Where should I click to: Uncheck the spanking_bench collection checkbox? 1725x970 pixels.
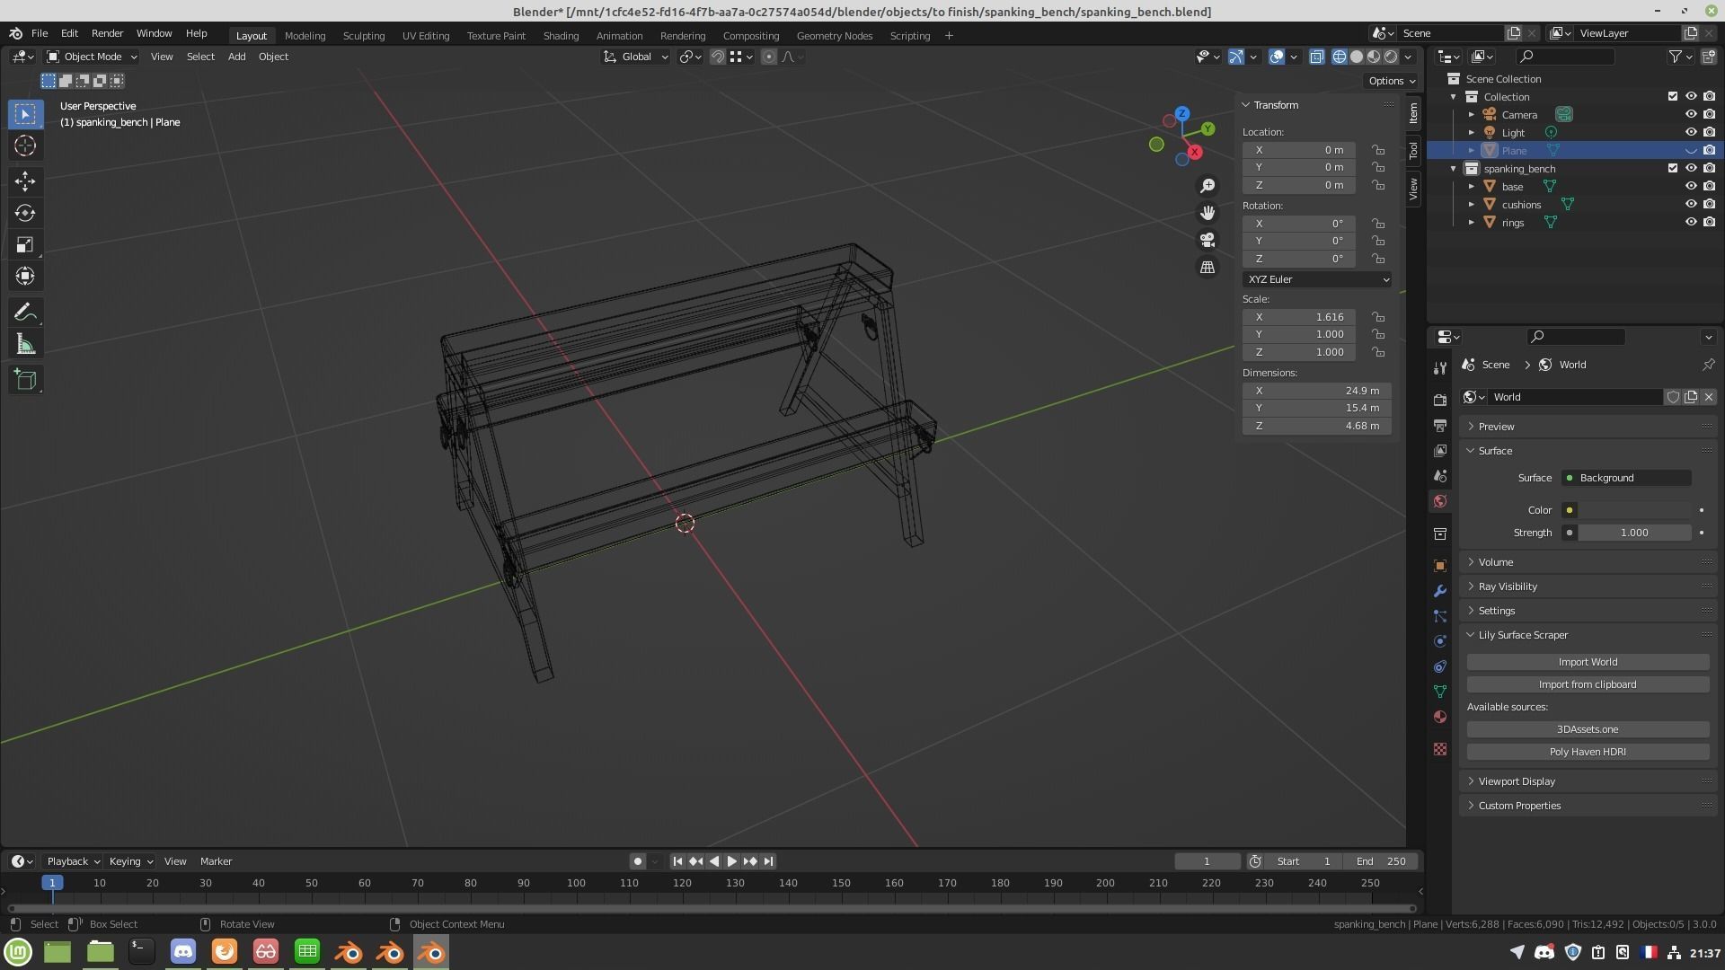(x=1672, y=169)
